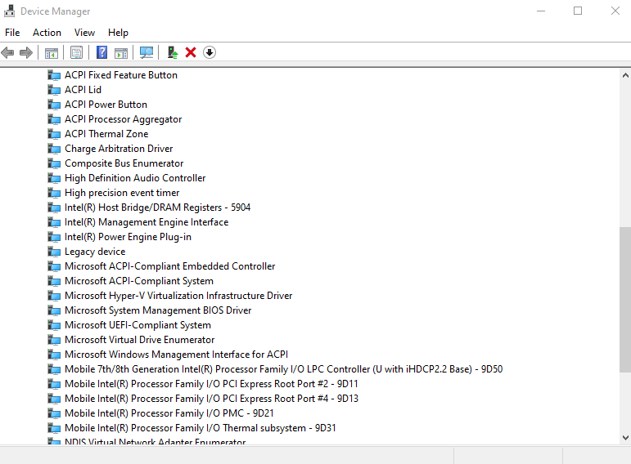Minimize the Device Manager window

541,11
